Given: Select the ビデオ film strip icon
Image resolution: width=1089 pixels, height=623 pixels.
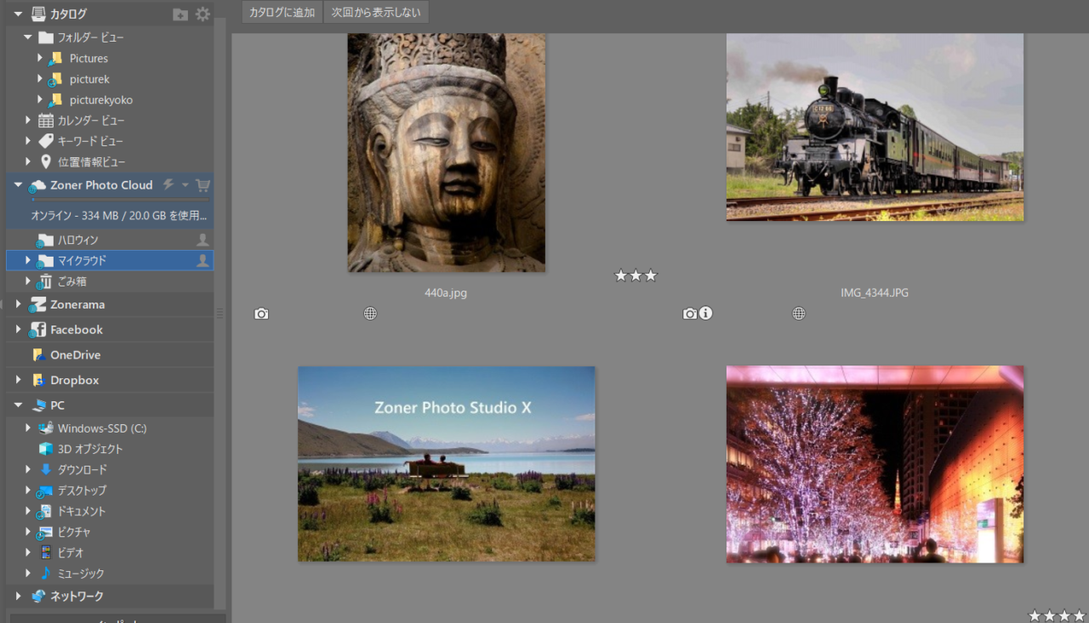Looking at the screenshot, I should 46,552.
